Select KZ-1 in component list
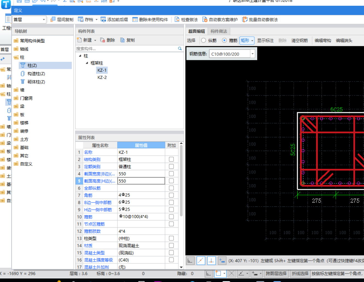This screenshot has width=364, height=282. coord(102,70)
